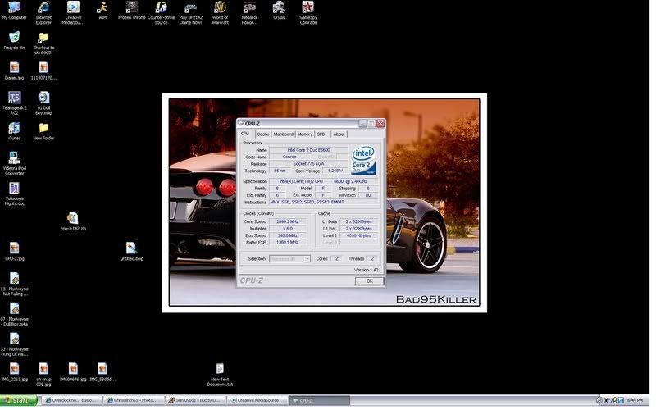Click the New Text Document.txt file
Viewport: 656px width, 410px height.
220,370
